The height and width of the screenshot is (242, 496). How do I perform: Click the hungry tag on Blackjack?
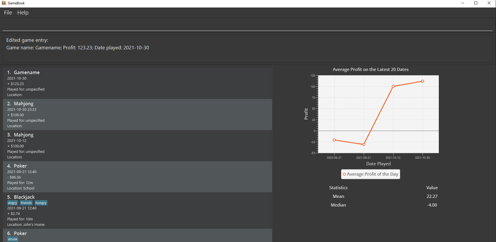pyautogui.click(x=41, y=203)
